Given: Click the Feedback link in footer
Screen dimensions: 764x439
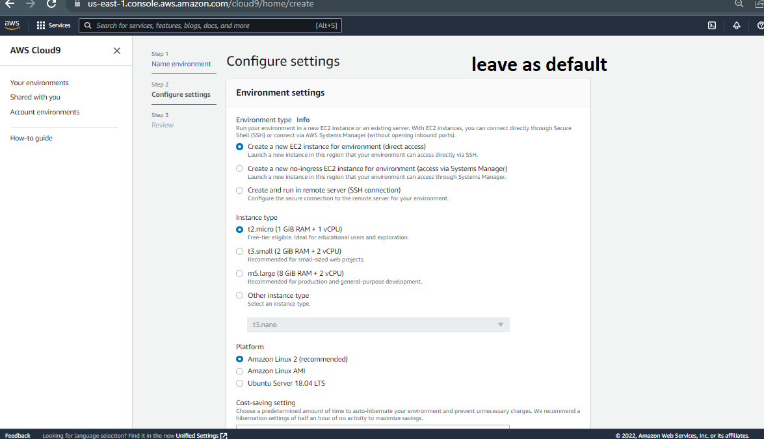Looking at the screenshot, I should (x=18, y=436).
